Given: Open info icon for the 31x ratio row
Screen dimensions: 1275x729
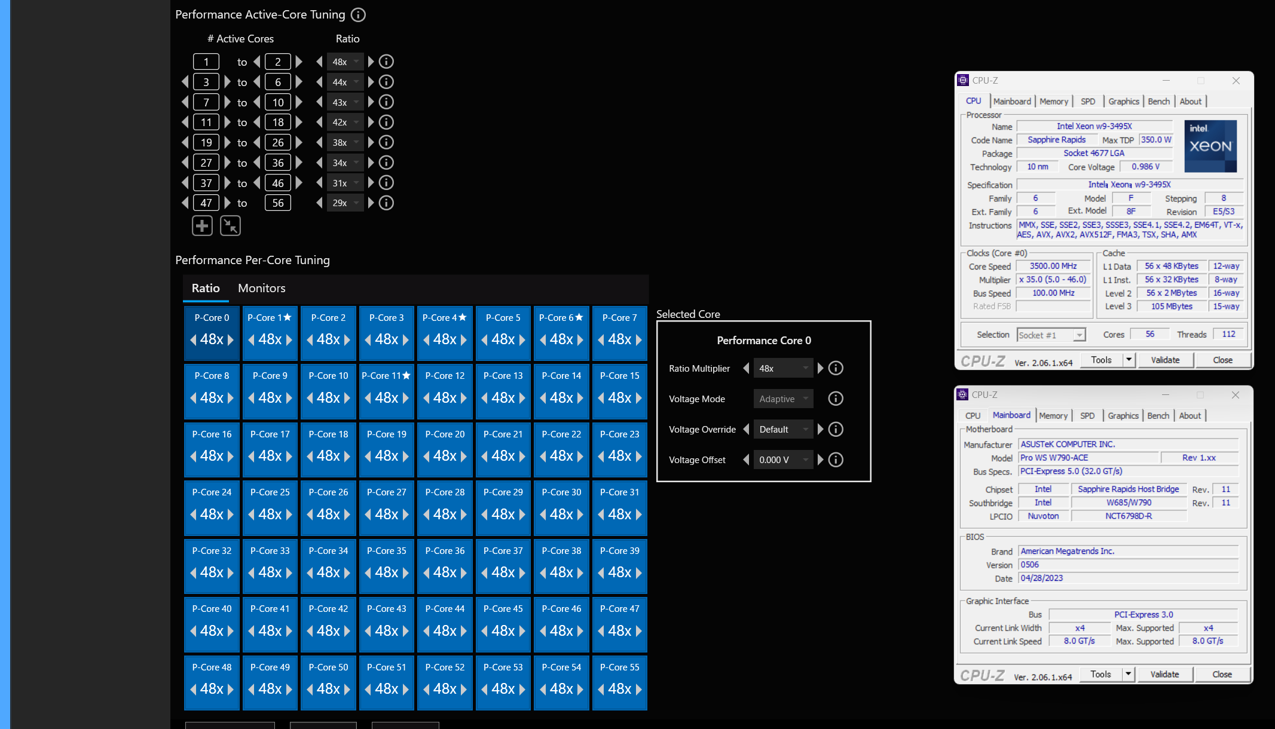Looking at the screenshot, I should (387, 183).
